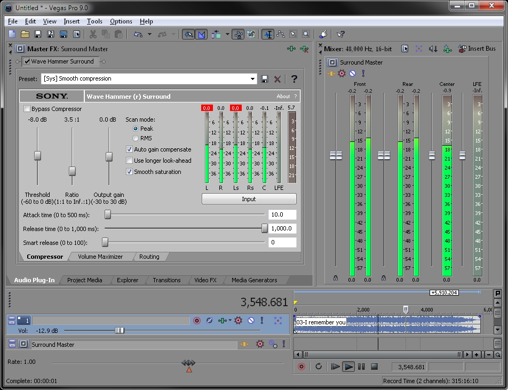508x390 pixels.
Task: Toggle the Automatic Crossfades toolbar icon
Action: tap(201, 34)
